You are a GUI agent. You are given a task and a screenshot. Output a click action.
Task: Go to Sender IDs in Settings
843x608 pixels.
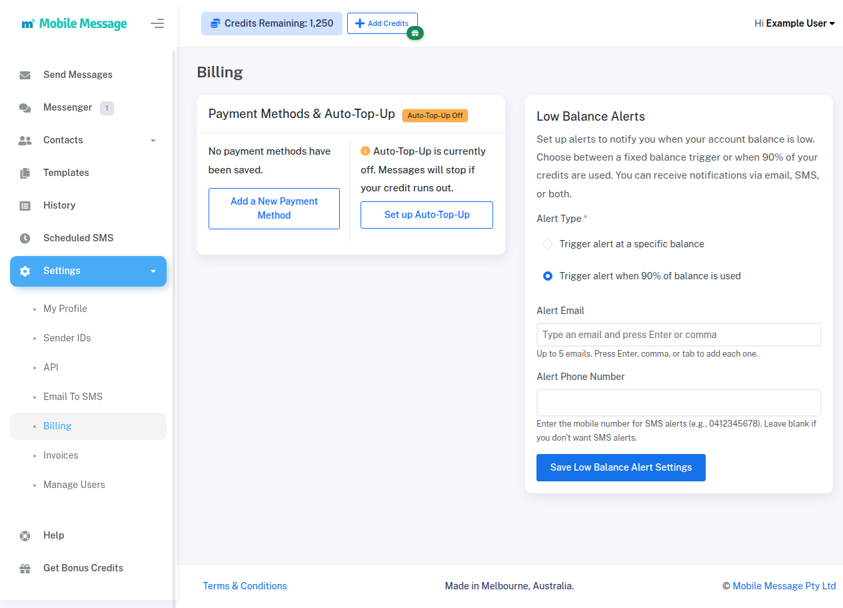point(67,338)
